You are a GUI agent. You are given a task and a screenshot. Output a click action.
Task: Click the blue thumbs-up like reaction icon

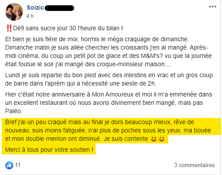coord(9,165)
